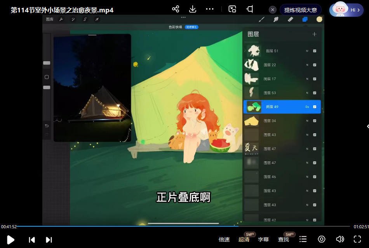Expand the more options ellipsis menu
The image size is (369, 248).
[x=210, y=9]
